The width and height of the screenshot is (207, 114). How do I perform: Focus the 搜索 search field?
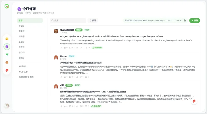(x=68, y=21)
